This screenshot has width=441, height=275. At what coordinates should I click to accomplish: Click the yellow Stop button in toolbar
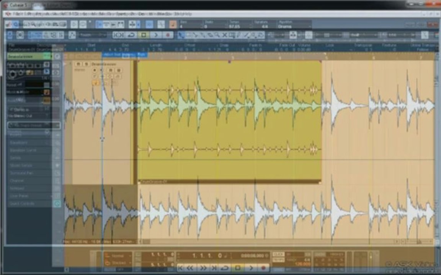144,35
